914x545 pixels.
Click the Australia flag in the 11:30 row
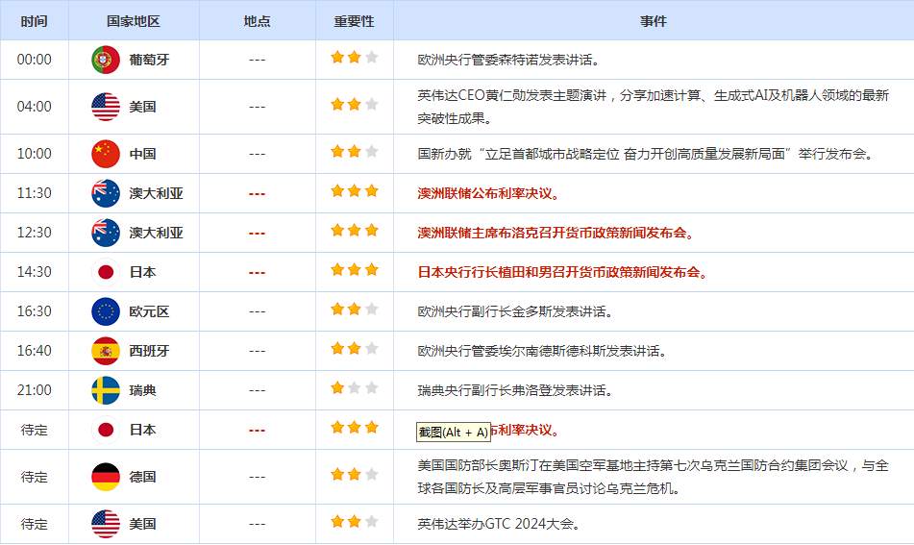[x=106, y=193]
